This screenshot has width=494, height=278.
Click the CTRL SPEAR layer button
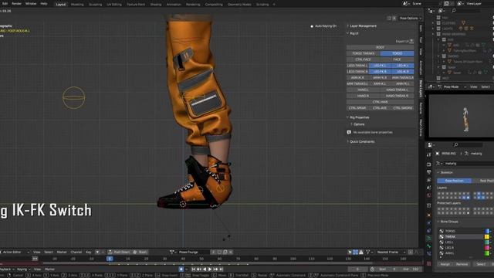357,108
